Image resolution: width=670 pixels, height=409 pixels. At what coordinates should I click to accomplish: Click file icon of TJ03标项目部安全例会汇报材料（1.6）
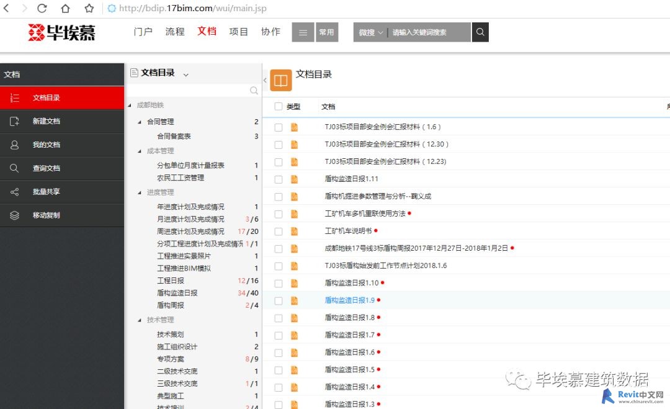[295, 127]
